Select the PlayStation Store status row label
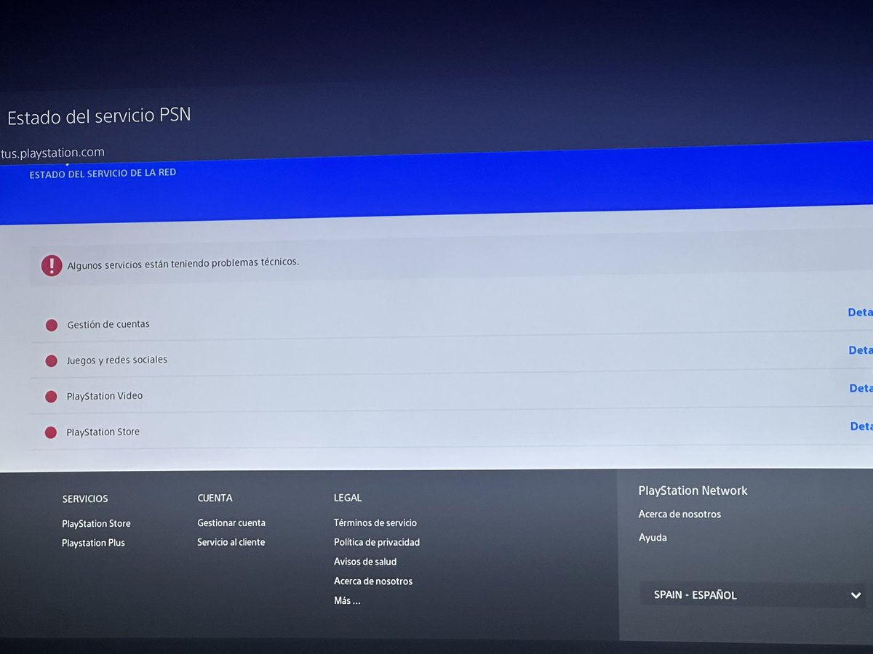 click(x=103, y=432)
